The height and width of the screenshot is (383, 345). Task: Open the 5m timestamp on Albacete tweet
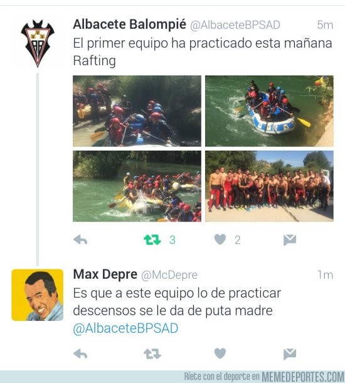point(325,25)
